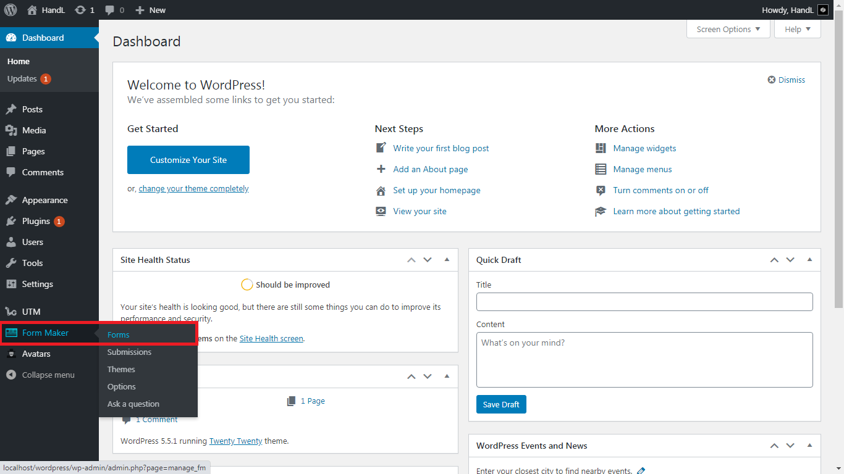This screenshot has height=474, width=844.
Task: Move Quick Draft panel down
Action: point(790,260)
